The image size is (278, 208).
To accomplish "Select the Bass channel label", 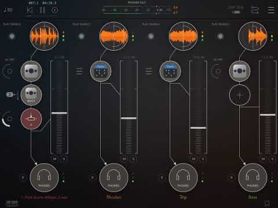I will point(253,197).
